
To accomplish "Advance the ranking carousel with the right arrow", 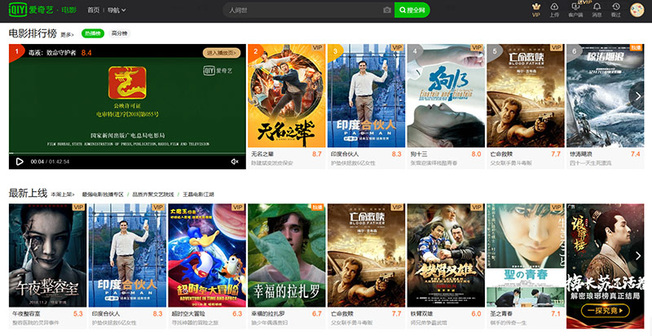I will point(638,96).
